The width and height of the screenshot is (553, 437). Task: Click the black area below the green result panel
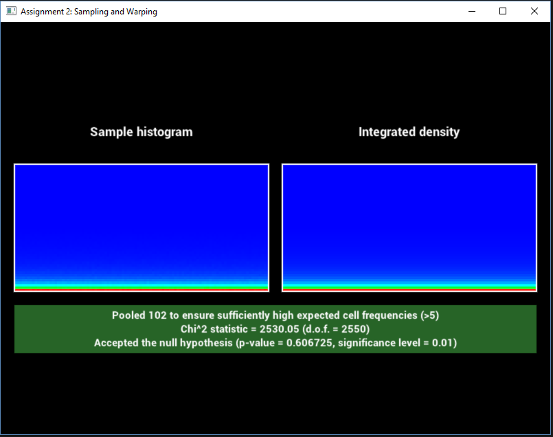tap(275, 392)
